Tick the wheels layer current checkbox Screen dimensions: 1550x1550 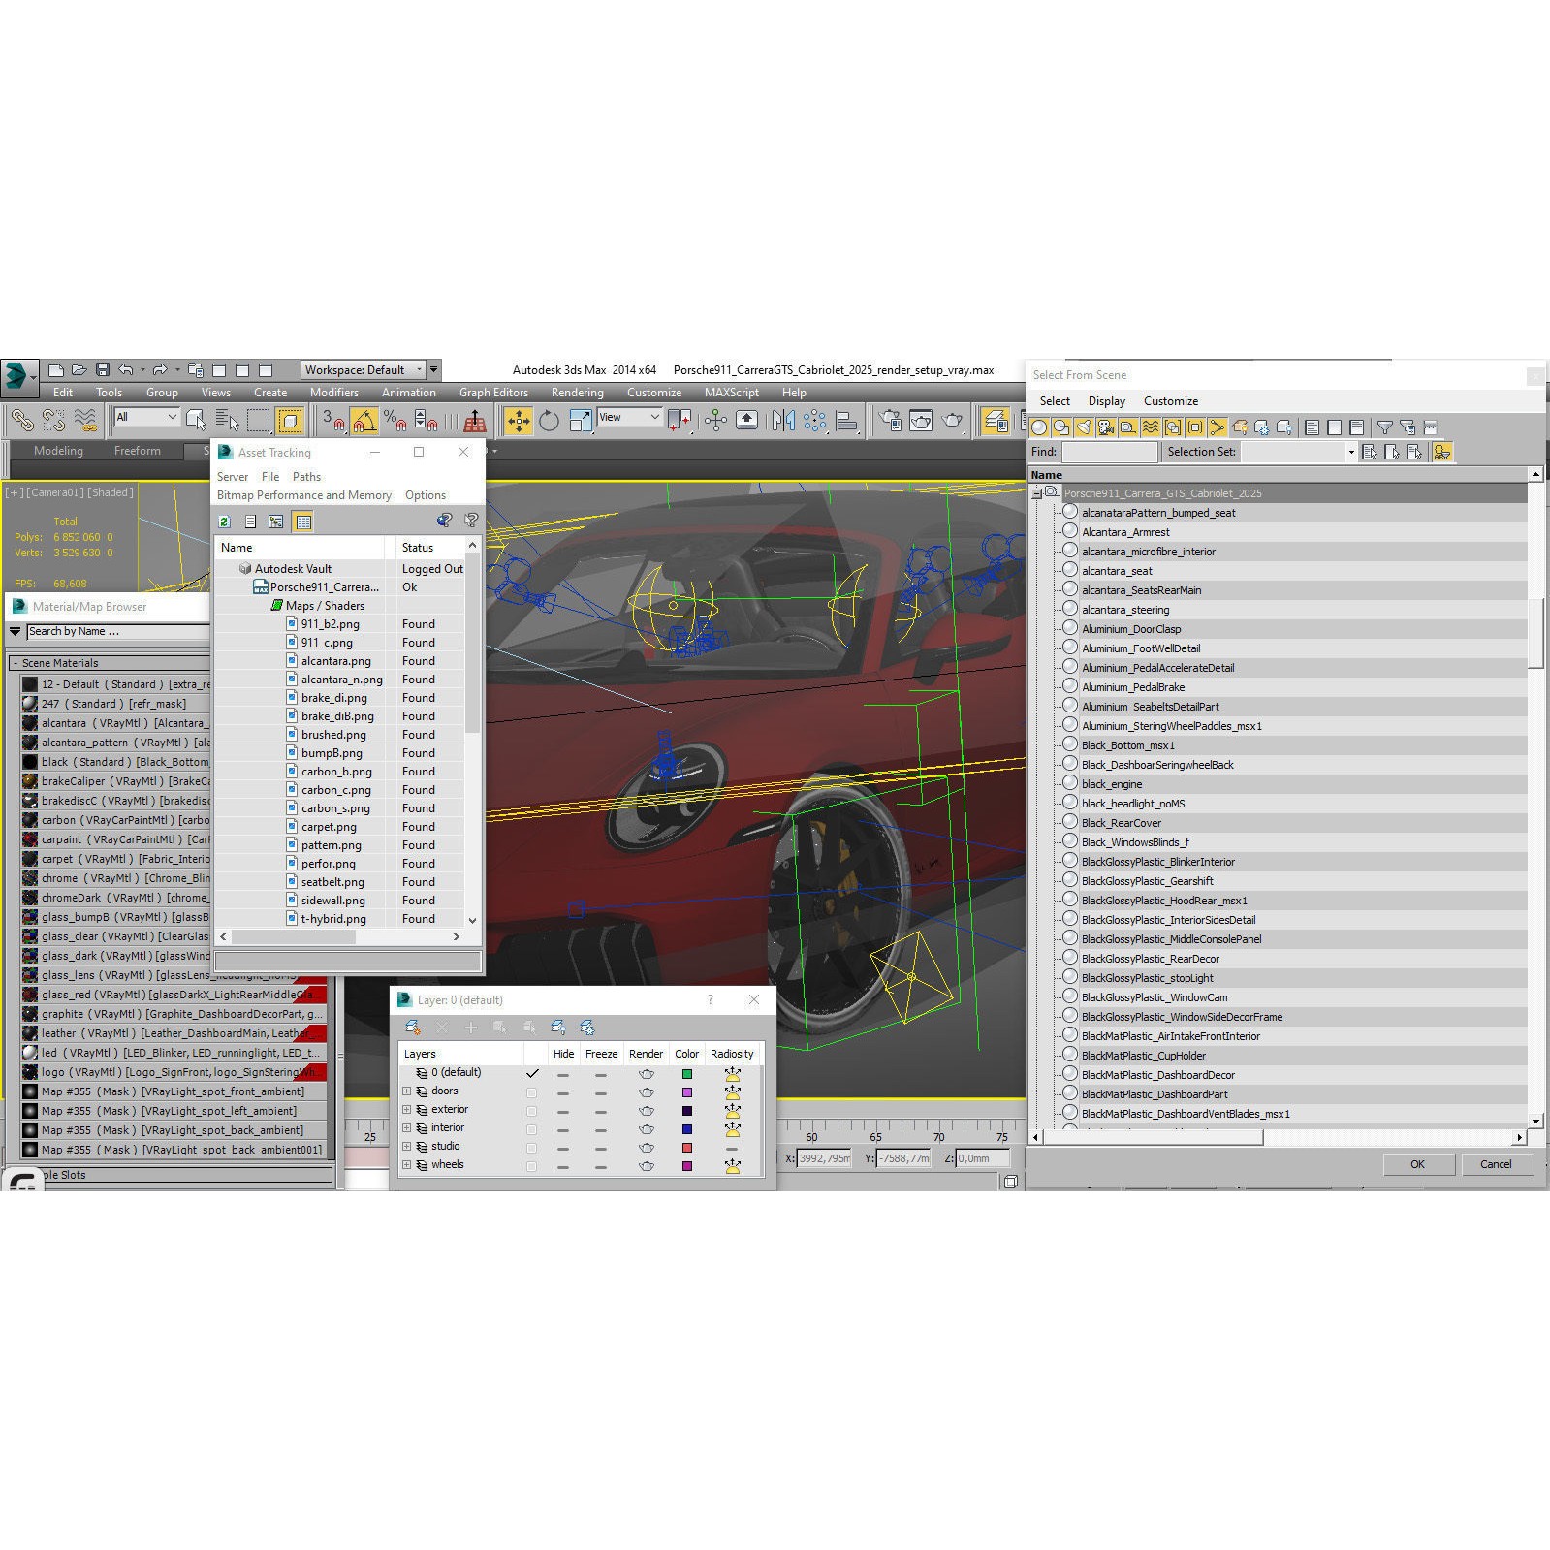pos(531,1166)
